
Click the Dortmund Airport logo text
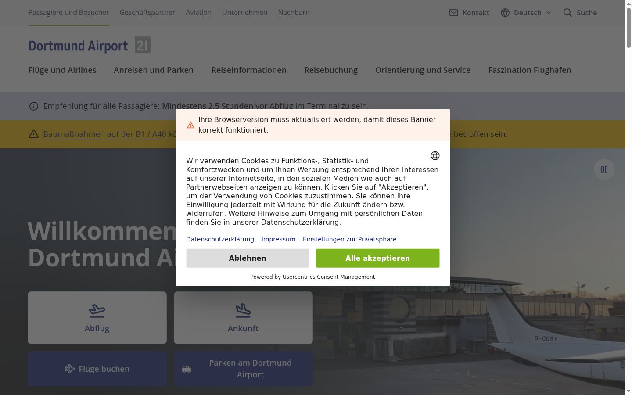tap(78, 46)
